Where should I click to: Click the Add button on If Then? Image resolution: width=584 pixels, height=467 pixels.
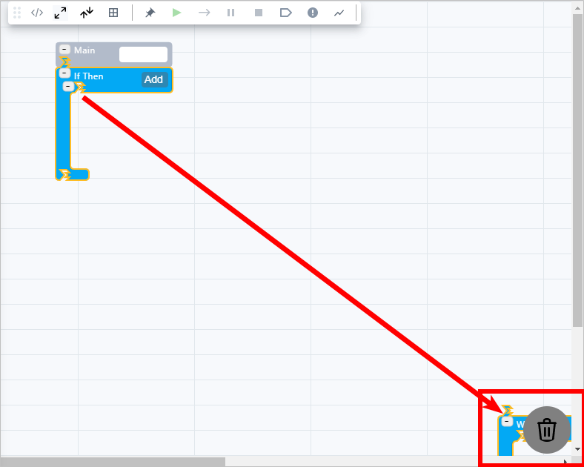coord(153,80)
